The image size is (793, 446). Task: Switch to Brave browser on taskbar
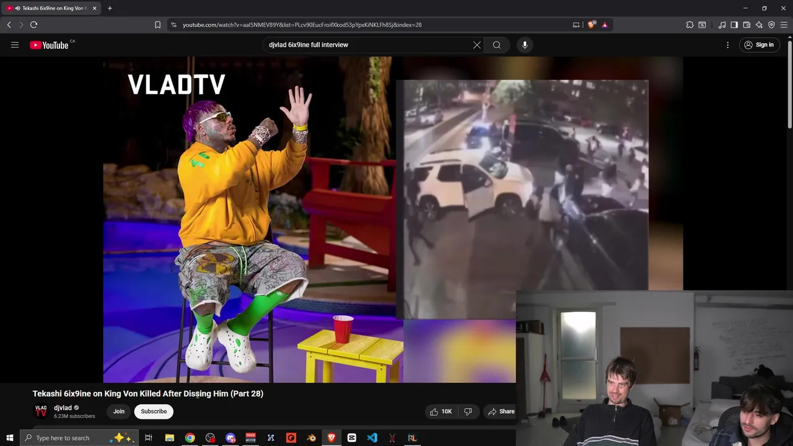pos(331,438)
